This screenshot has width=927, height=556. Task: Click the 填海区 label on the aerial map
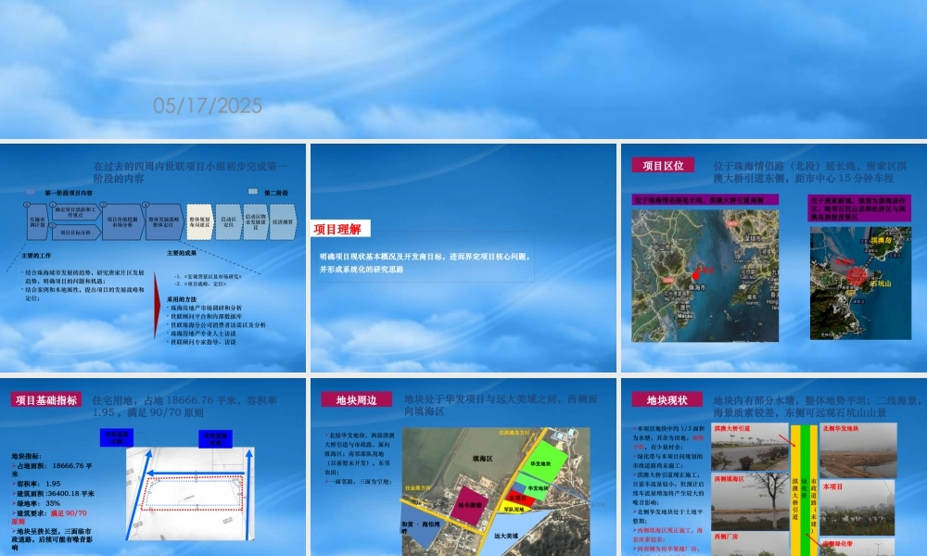(482, 458)
